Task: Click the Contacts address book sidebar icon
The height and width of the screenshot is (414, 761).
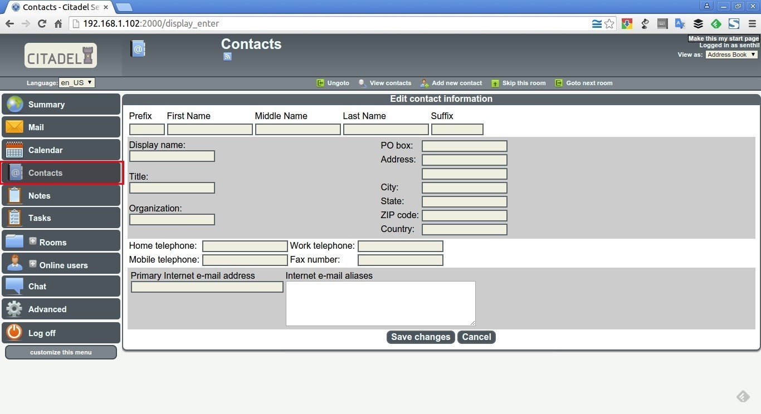Action: [15, 172]
